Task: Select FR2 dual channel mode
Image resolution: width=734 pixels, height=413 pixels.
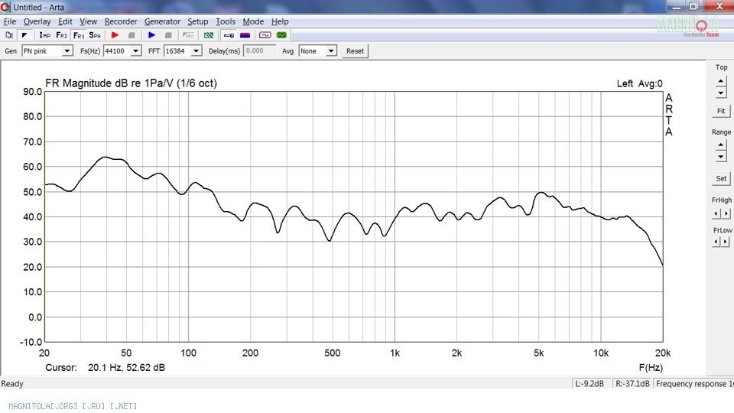Action: pos(62,35)
